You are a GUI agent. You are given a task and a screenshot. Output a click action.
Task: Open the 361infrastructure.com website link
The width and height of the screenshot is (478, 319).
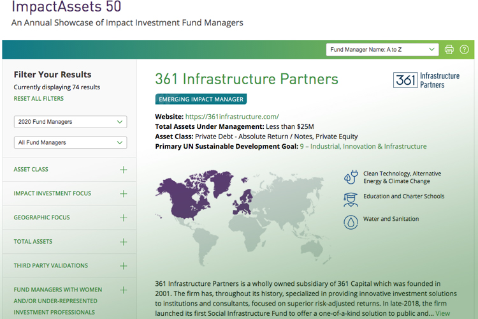click(232, 117)
